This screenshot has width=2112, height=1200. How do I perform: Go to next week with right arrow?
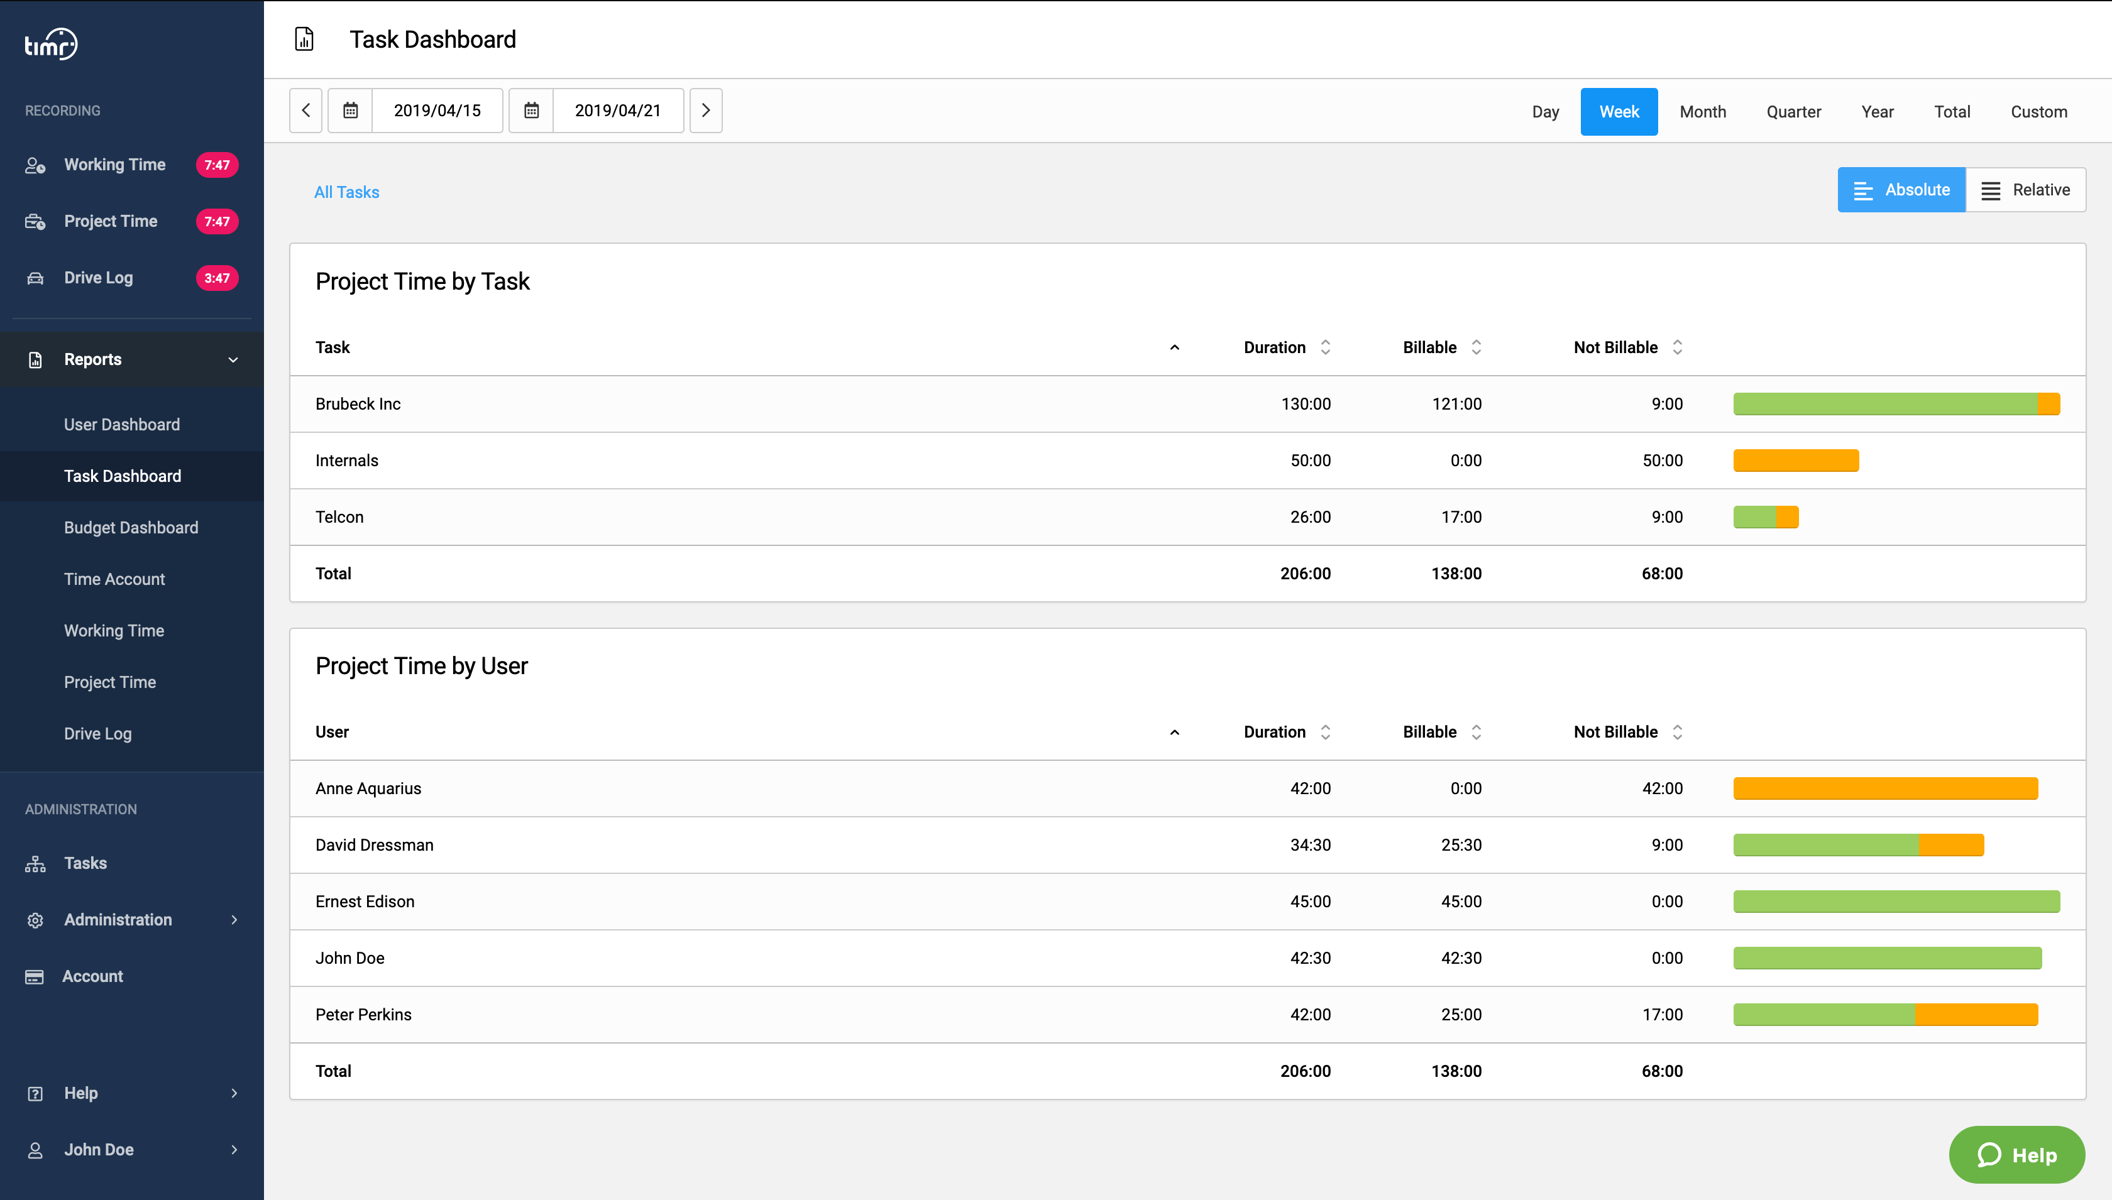(706, 111)
